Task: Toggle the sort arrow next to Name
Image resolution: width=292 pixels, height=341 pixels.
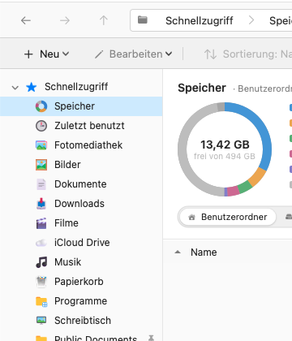Action: click(x=178, y=252)
